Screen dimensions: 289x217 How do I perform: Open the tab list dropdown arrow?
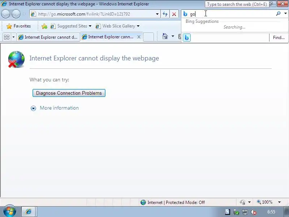tap(13, 37)
